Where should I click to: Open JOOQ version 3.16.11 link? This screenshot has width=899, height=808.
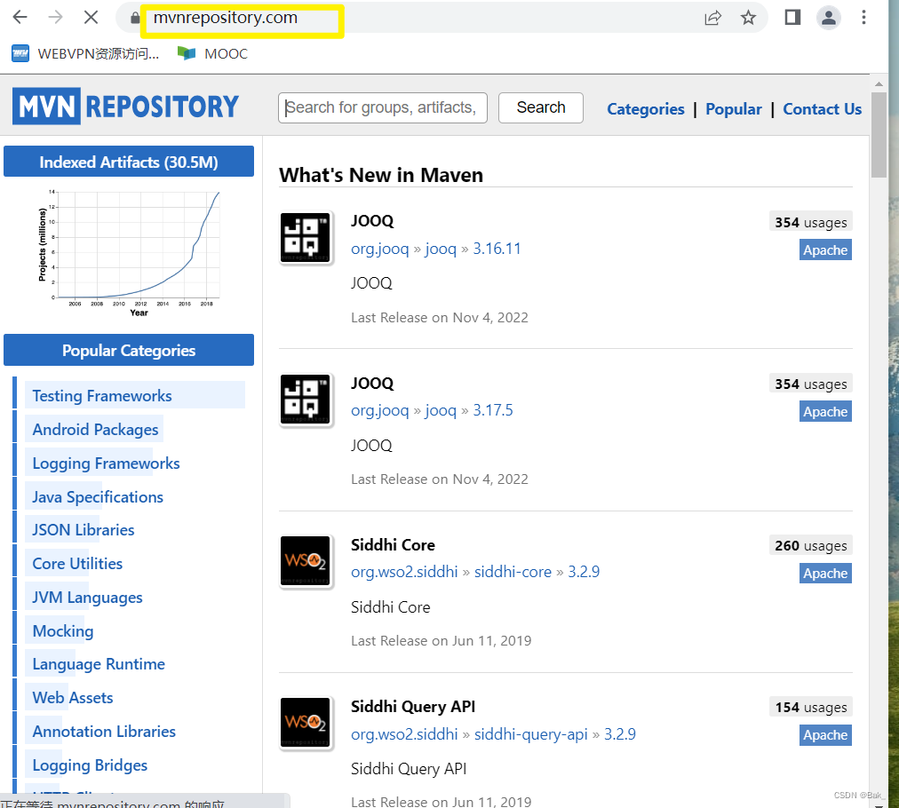click(497, 249)
